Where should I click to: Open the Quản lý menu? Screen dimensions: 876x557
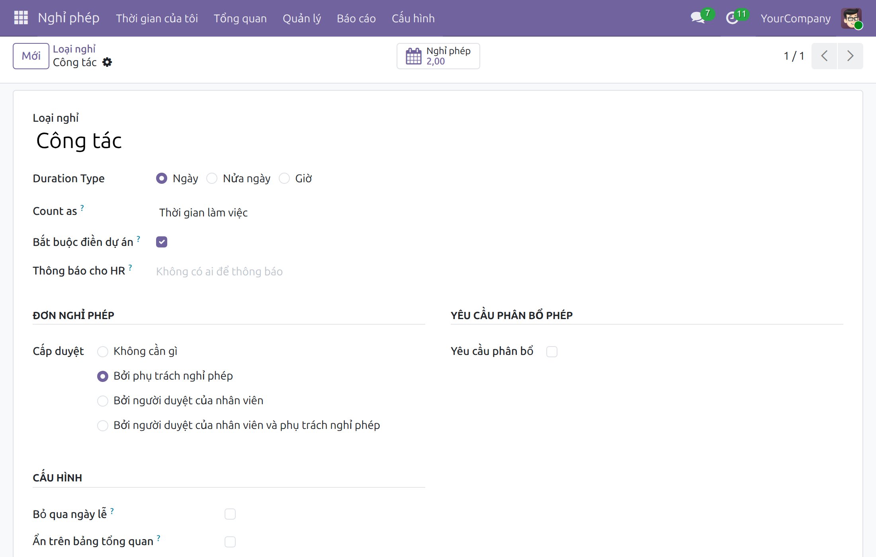tap(302, 18)
